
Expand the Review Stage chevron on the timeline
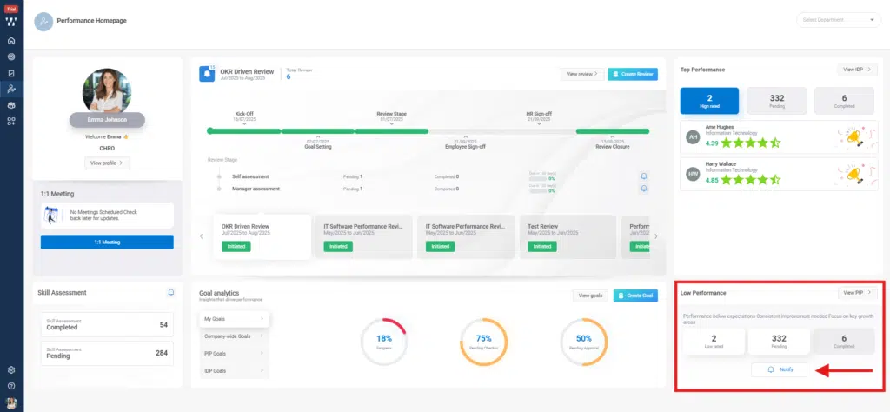click(392, 123)
